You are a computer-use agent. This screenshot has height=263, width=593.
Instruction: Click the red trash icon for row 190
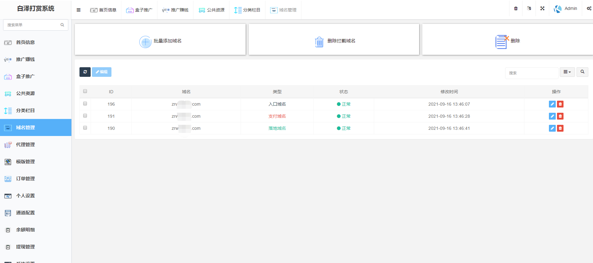click(x=560, y=128)
